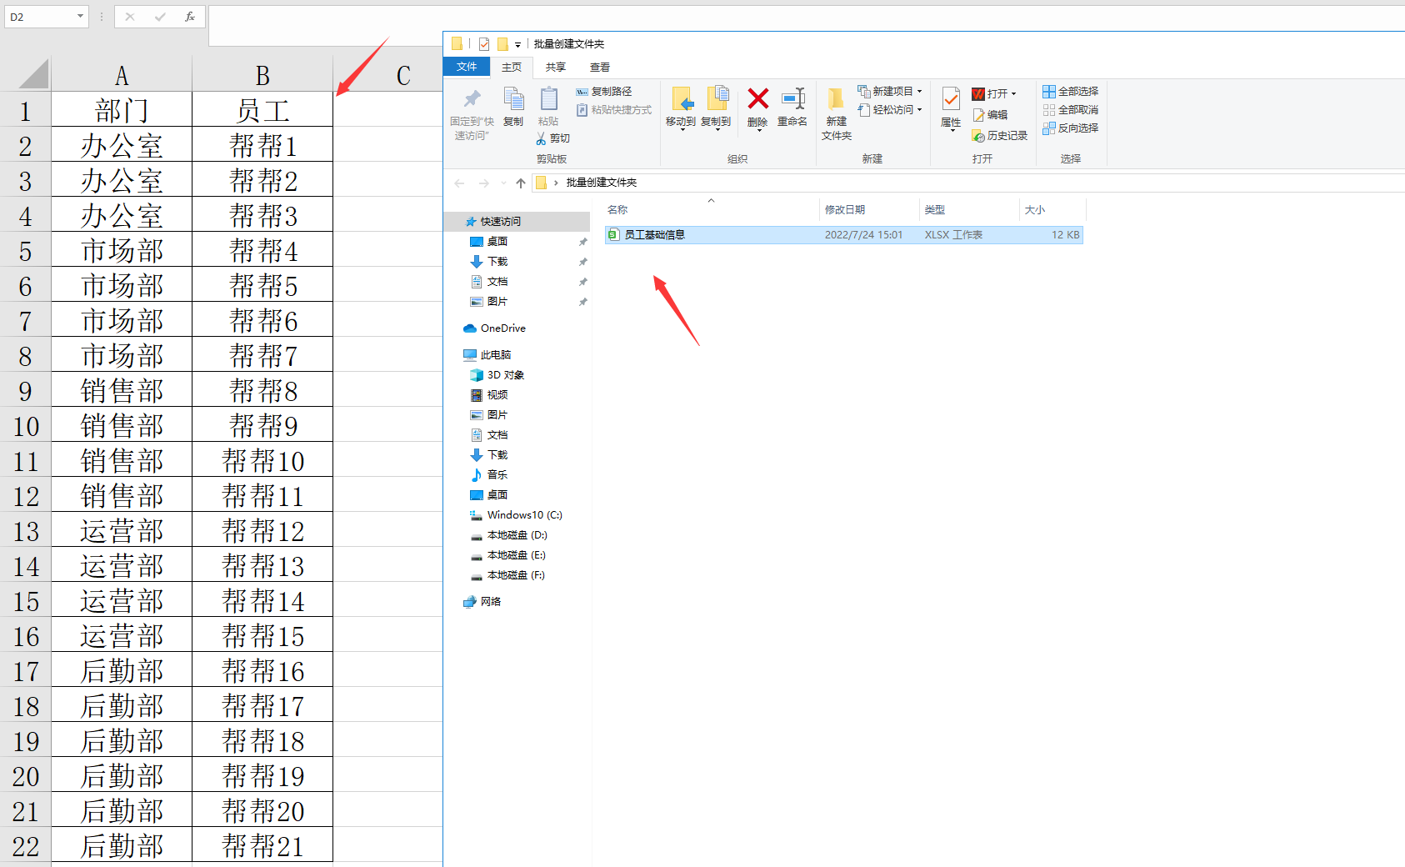Sort files by Date modified header
The image size is (1405, 867).
869,210
